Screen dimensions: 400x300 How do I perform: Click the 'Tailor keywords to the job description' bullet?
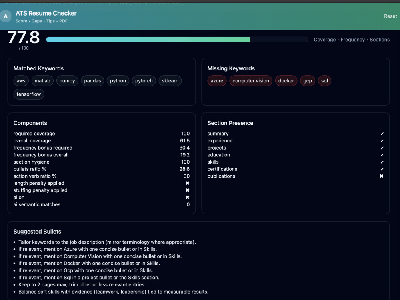pyautogui.click(x=107, y=242)
